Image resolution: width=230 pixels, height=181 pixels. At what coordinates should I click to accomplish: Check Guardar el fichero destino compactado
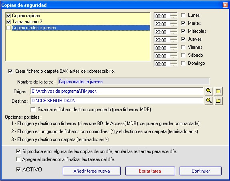coord(33,109)
